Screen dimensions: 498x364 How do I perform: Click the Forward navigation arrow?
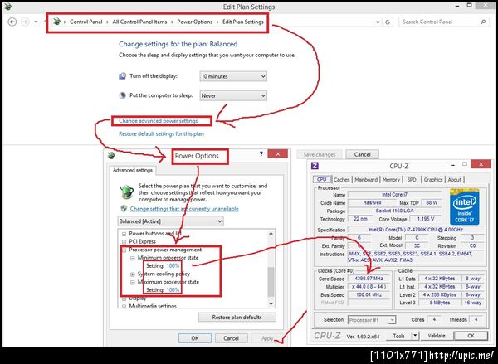[x=25, y=22]
